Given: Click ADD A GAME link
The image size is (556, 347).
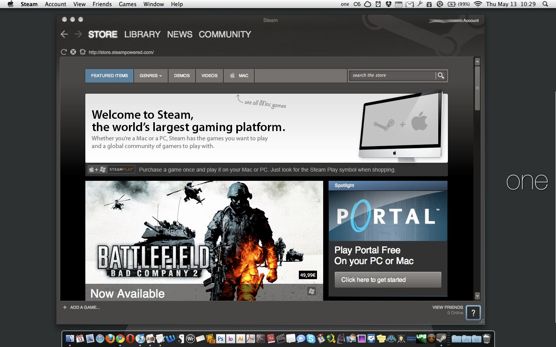Looking at the screenshot, I should tap(85, 308).
